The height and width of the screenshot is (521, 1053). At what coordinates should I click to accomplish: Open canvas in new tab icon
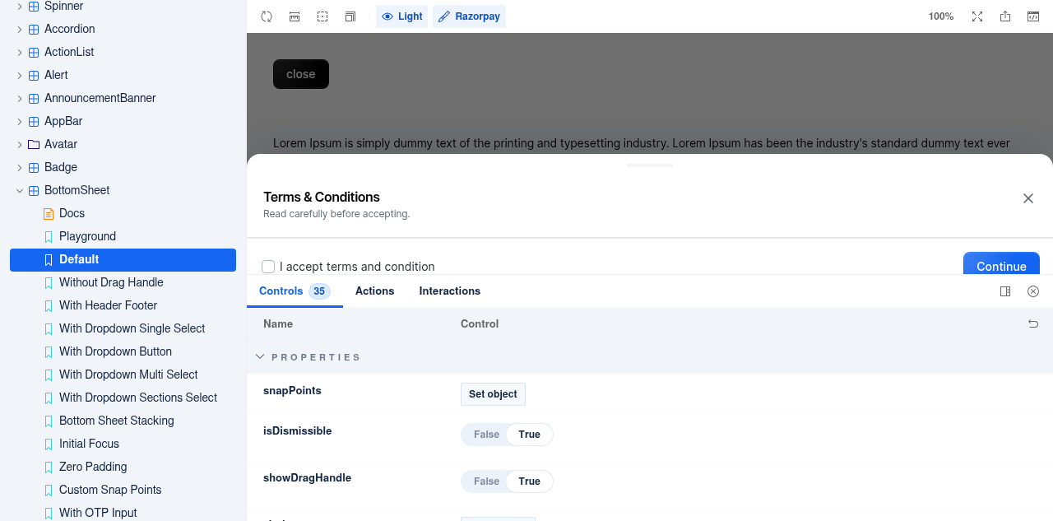click(1005, 16)
